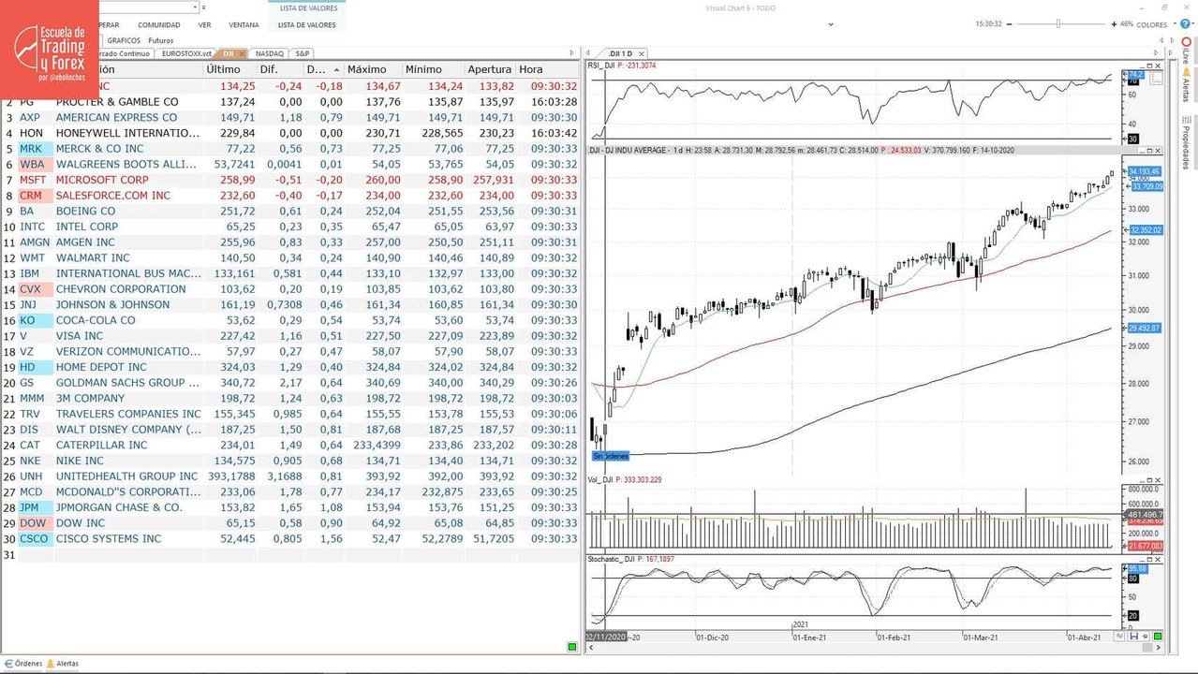Click the Sin órdenes label on chart
The height and width of the screenshot is (674, 1198).
click(x=611, y=456)
